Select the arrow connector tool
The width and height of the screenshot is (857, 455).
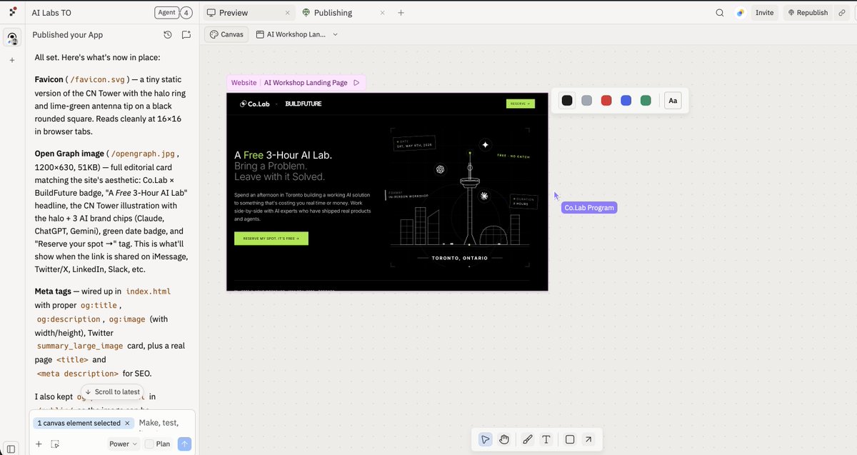pos(588,439)
